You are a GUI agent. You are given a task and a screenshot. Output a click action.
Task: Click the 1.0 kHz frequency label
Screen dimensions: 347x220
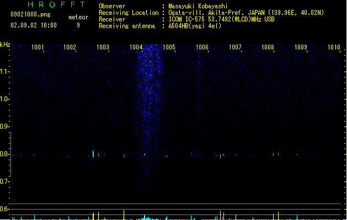(x=4, y=99)
